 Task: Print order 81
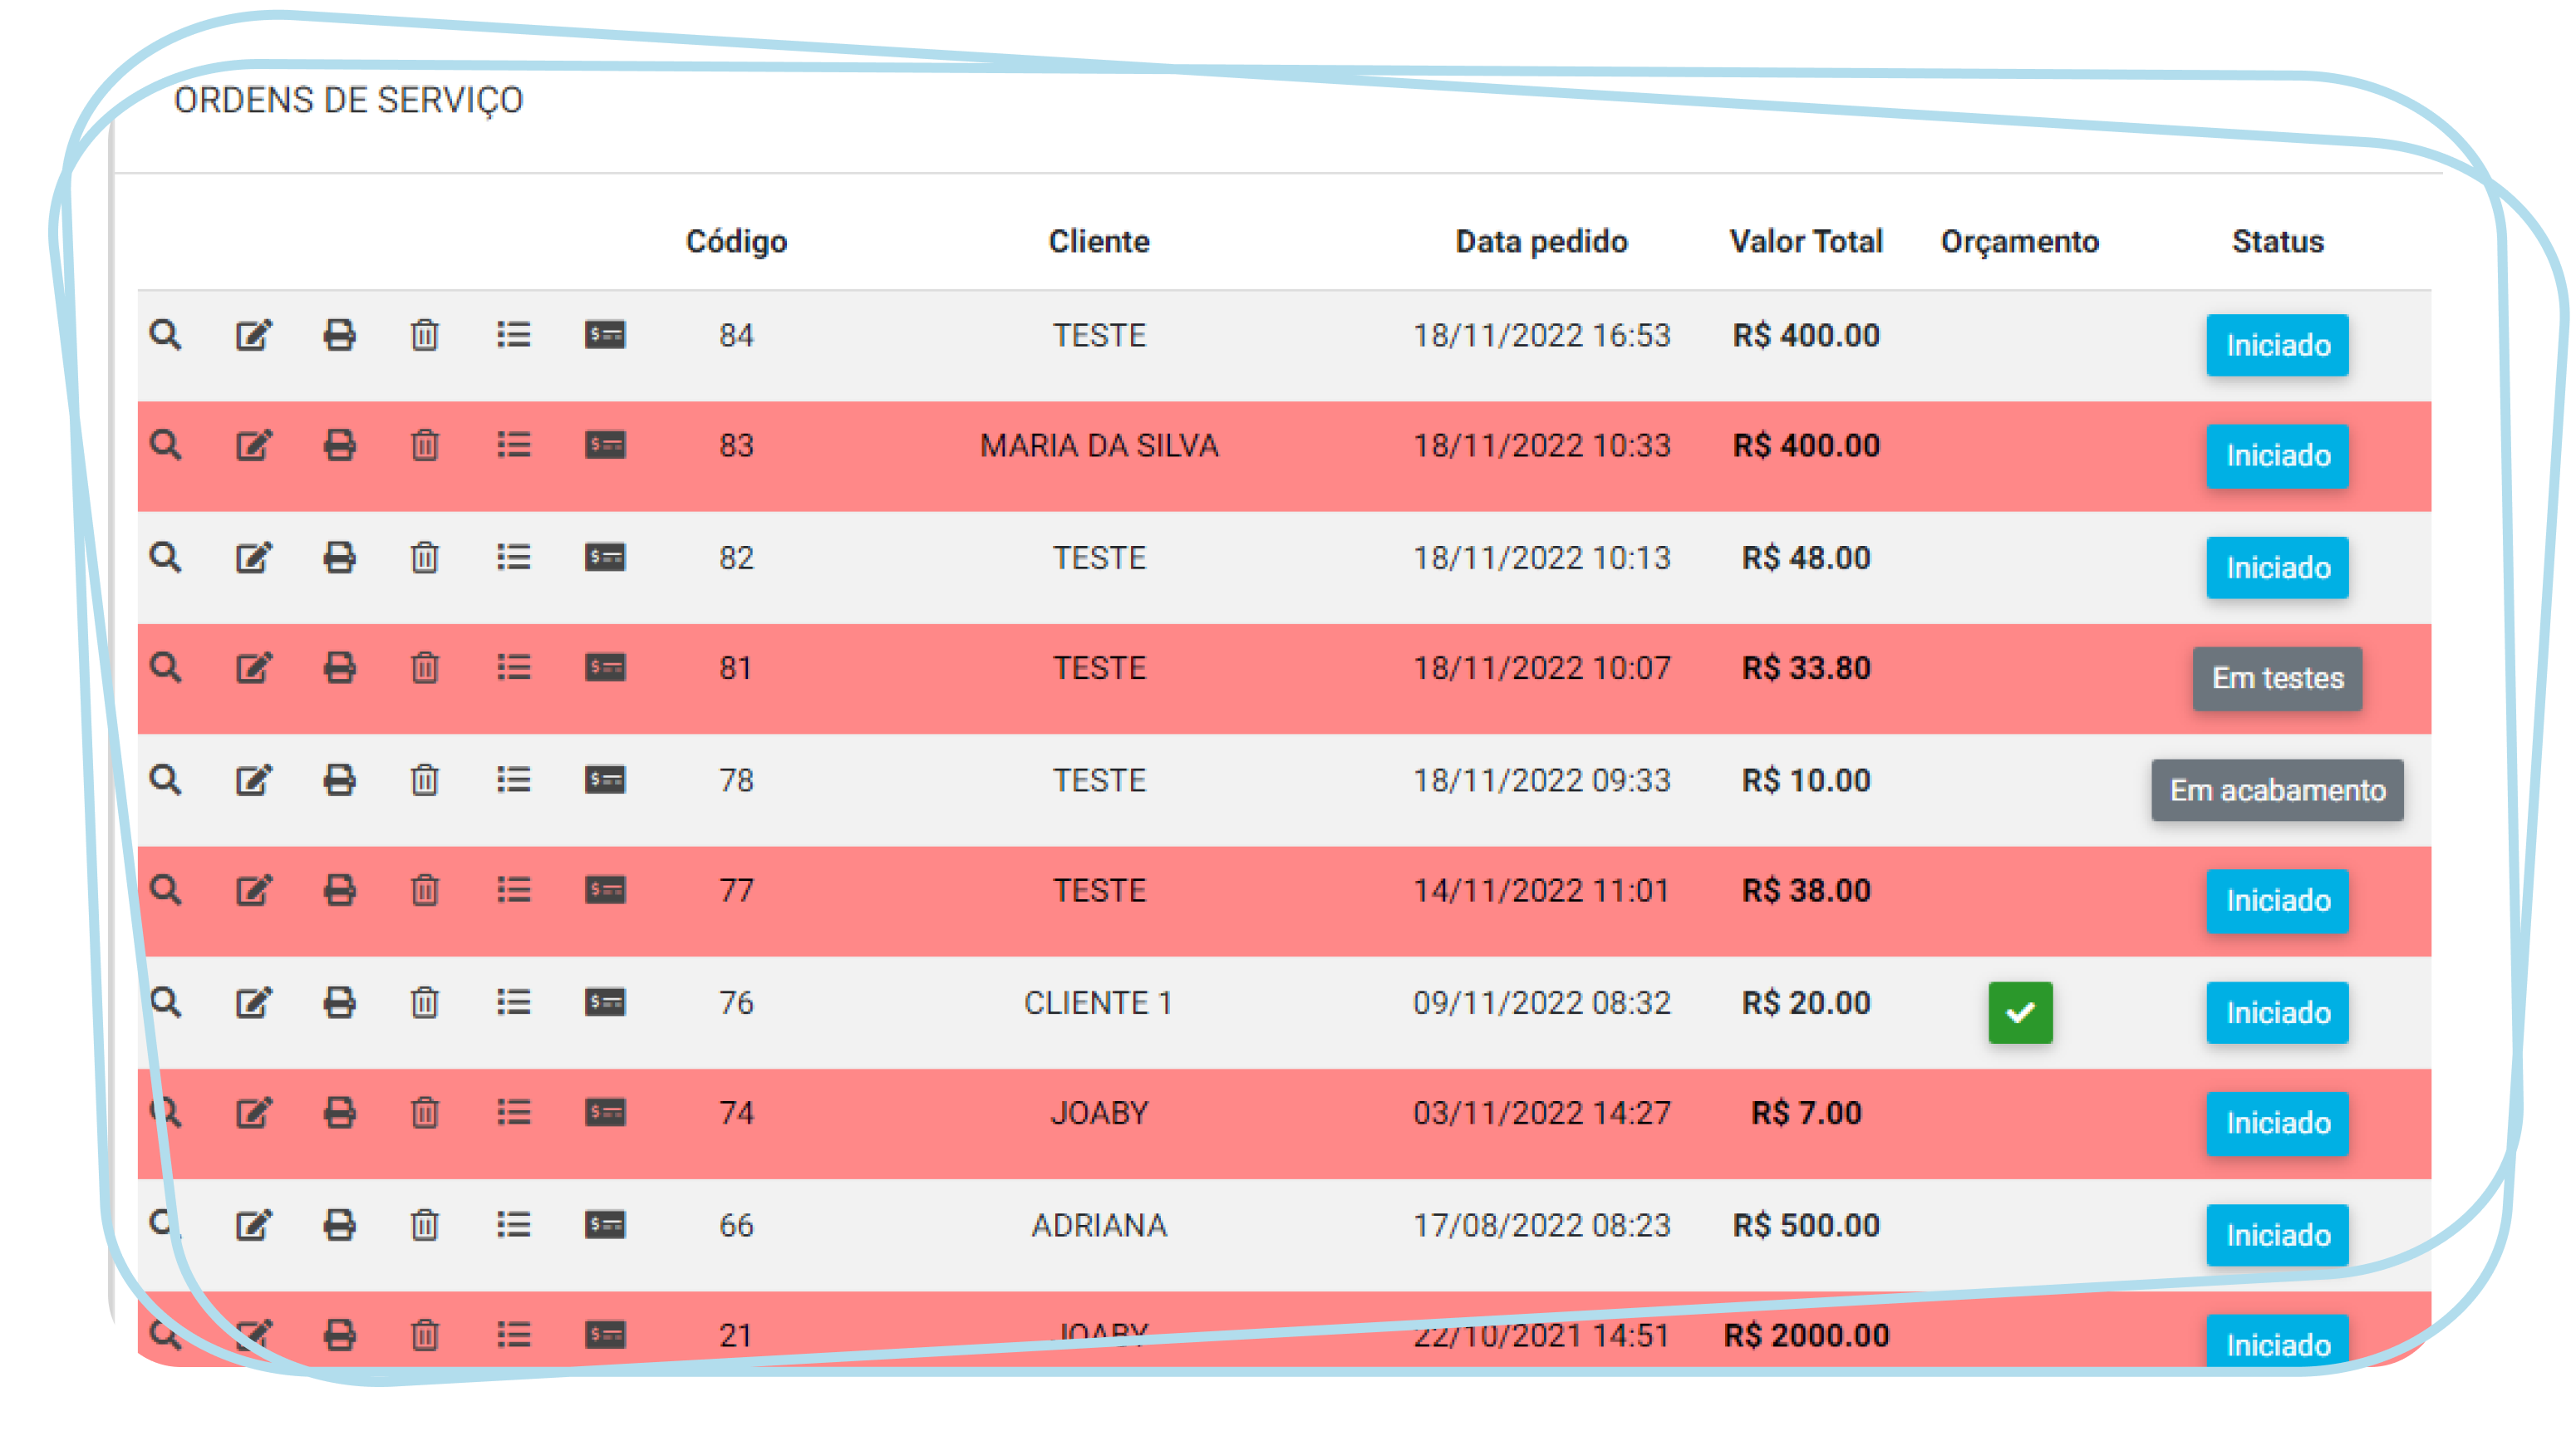coord(339,667)
